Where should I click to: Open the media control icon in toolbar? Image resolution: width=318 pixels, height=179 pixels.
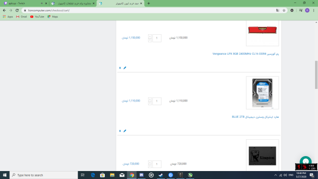click(x=301, y=10)
